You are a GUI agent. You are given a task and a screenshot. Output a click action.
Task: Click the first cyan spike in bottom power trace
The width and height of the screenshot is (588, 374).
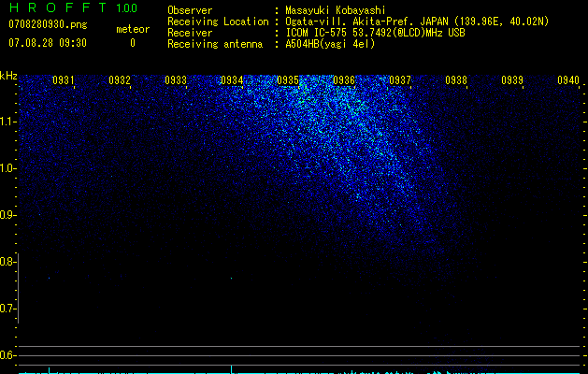point(50,370)
